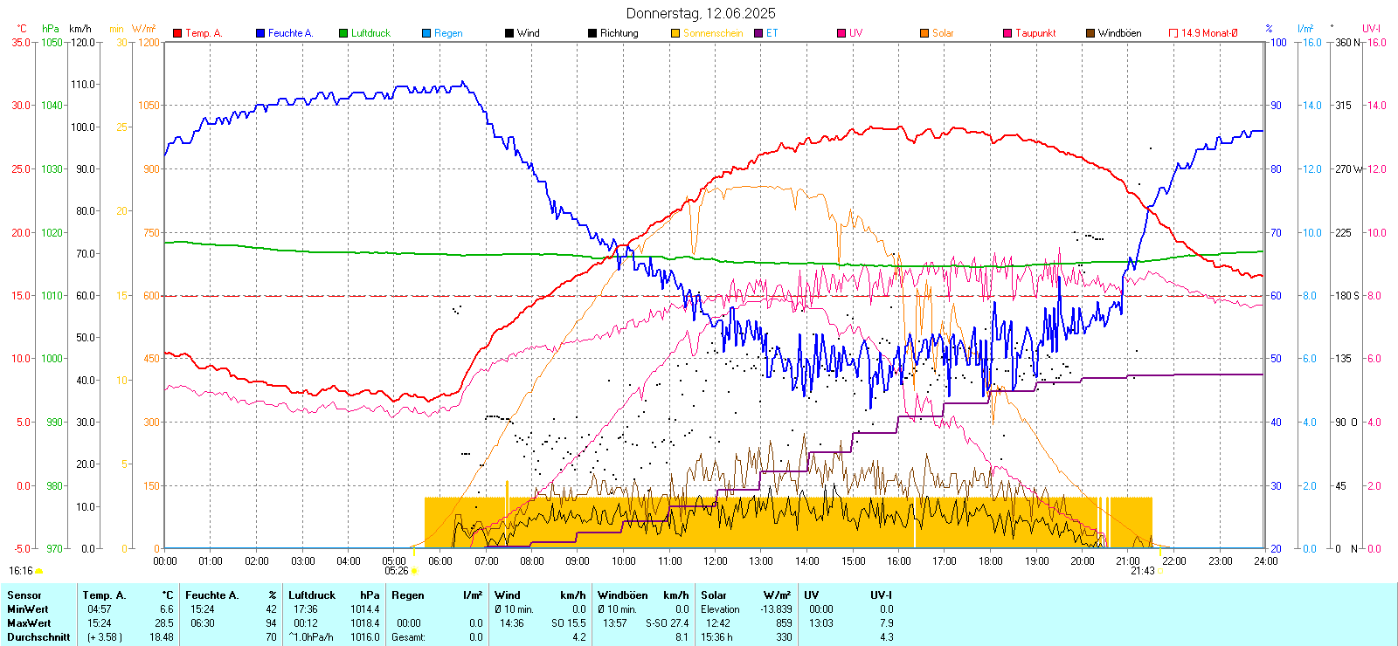Toggle the 14.9 Monat-Ø outlined box
The image size is (1398, 646).
point(1173,33)
